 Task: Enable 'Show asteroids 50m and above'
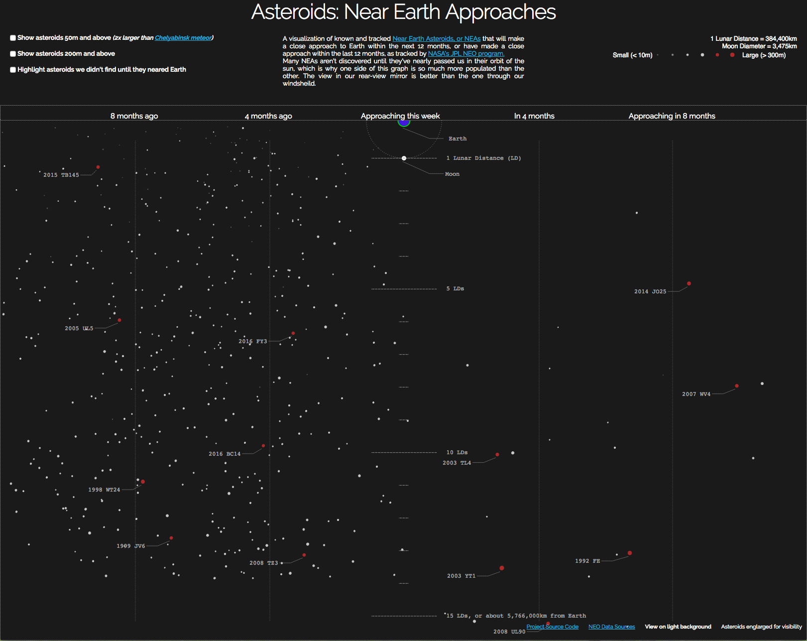coord(12,37)
